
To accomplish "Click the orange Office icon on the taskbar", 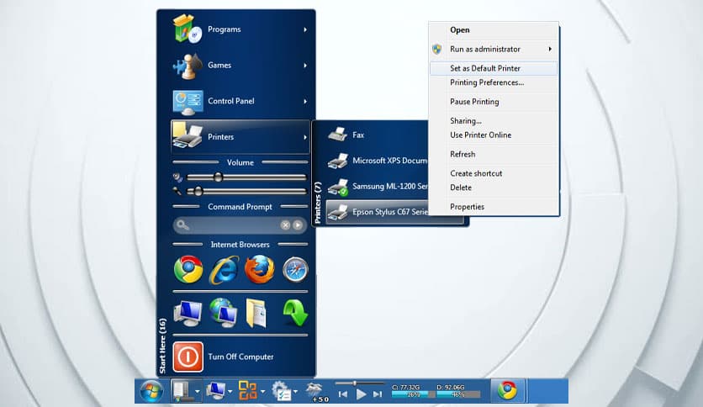I will [248, 390].
